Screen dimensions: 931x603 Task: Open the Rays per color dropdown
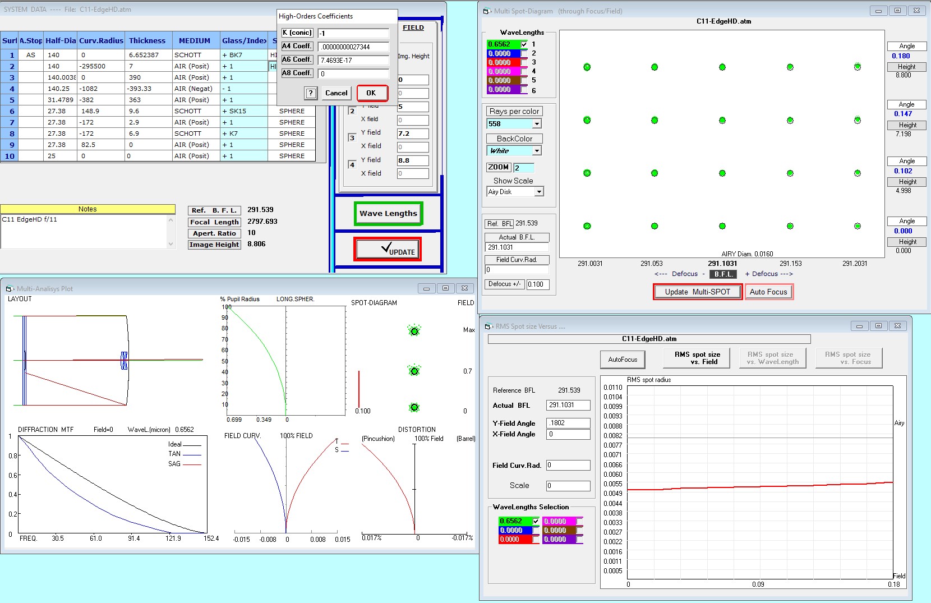tap(537, 124)
